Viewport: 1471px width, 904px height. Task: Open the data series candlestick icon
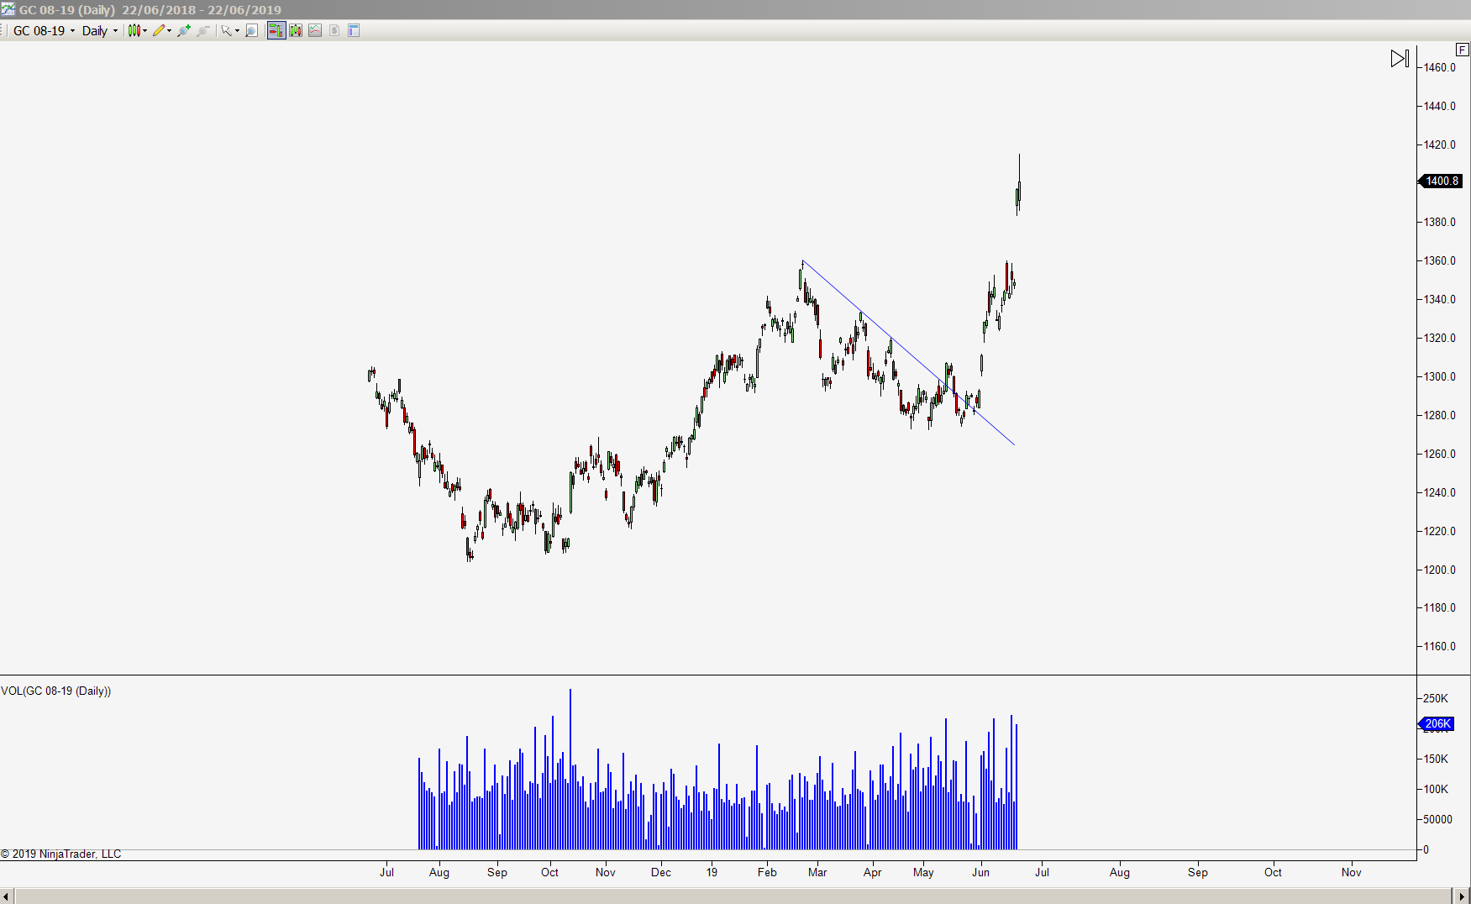click(x=296, y=31)
